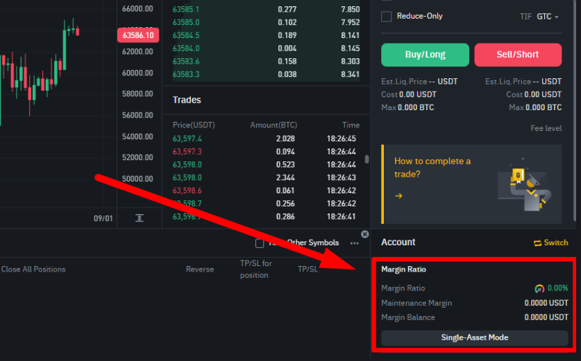This screenshot has width=581, height=361.
Task: Click the current price tag 63586.10
Action: [137, 35]
